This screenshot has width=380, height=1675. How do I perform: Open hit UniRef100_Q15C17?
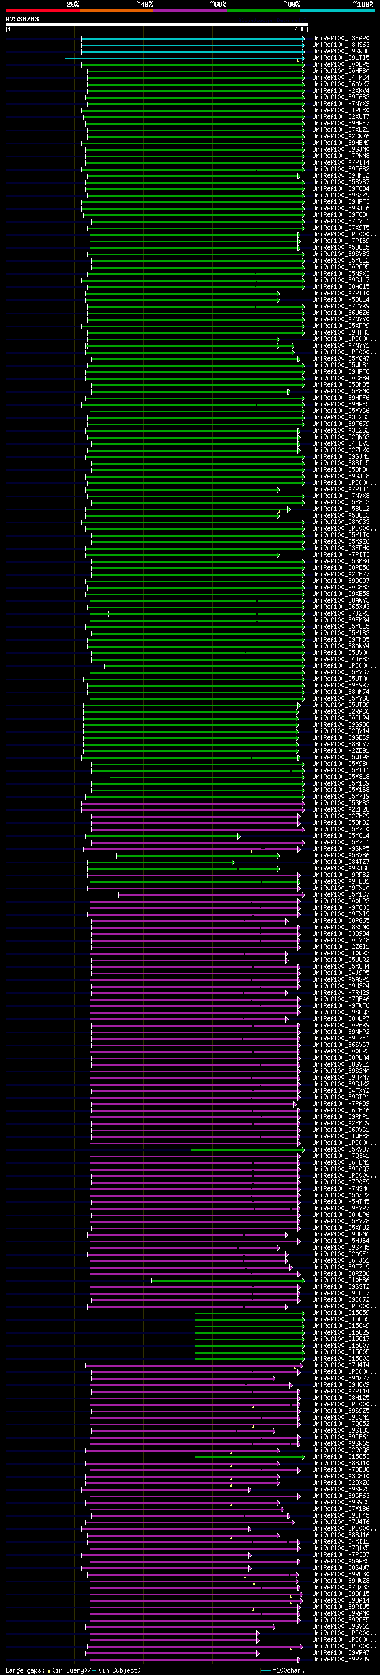[341, 1339]
